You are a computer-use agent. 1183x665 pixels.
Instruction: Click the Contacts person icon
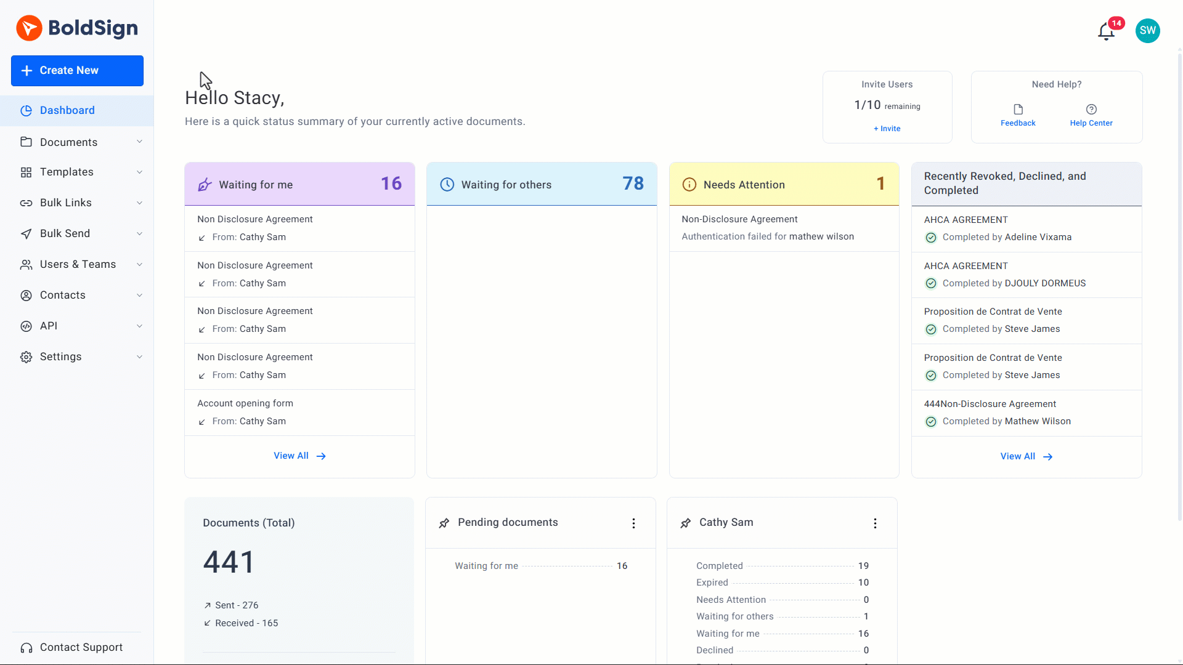(26, 296)
